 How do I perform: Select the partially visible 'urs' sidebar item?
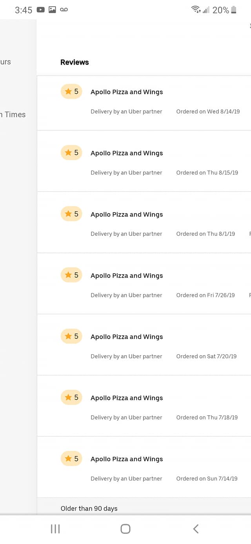[5, 62]
